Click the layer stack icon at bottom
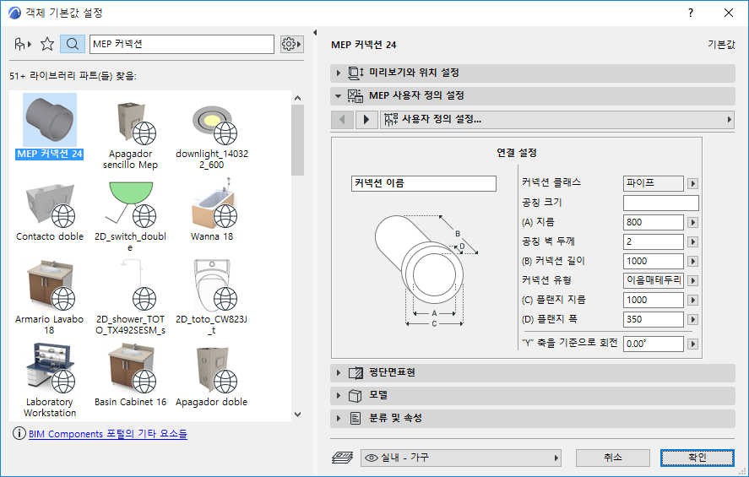This screenshot has height=477, width=749. point(342,458)
